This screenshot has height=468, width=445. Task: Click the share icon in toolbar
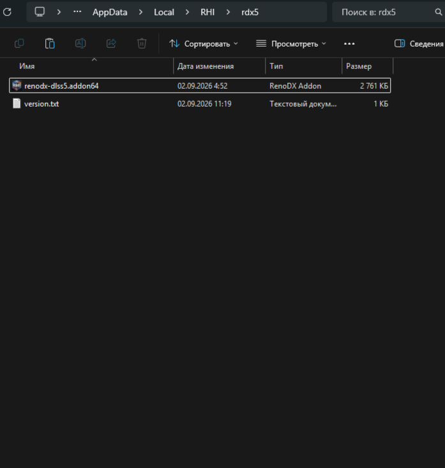111,43
